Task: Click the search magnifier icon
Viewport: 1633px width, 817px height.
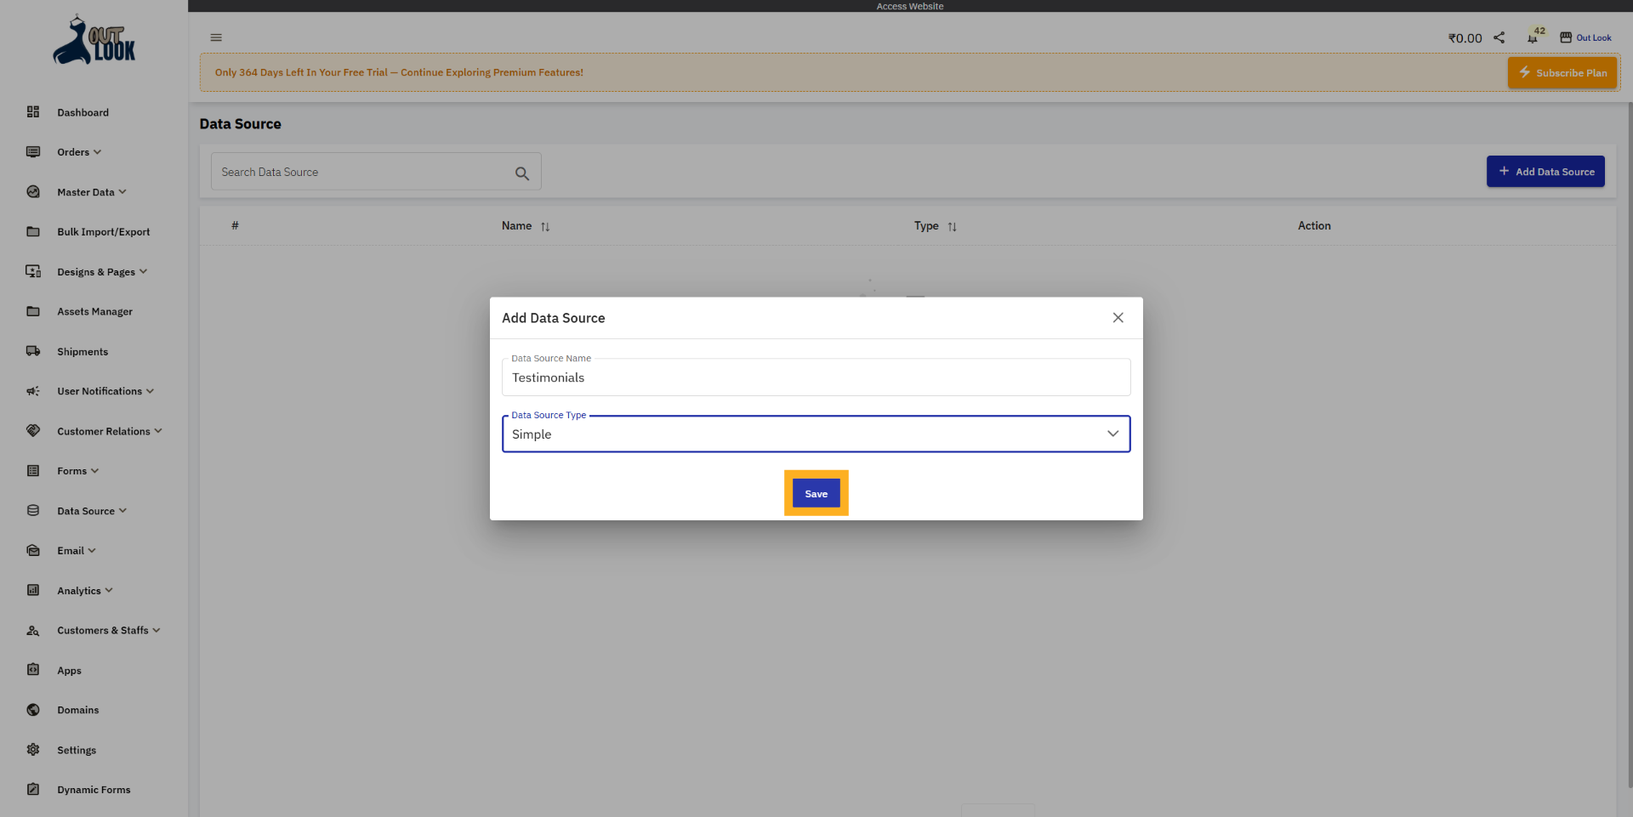Action: pyautogui.click(x=521, y=173)
